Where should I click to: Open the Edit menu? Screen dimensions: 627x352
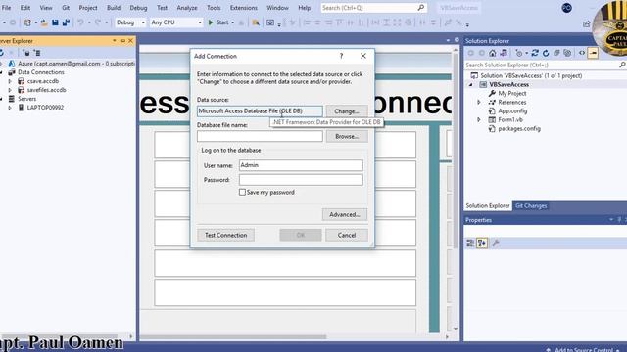point(25,8)
